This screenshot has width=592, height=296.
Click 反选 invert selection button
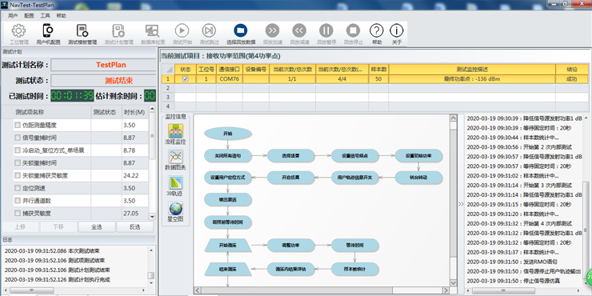[134, 227]
